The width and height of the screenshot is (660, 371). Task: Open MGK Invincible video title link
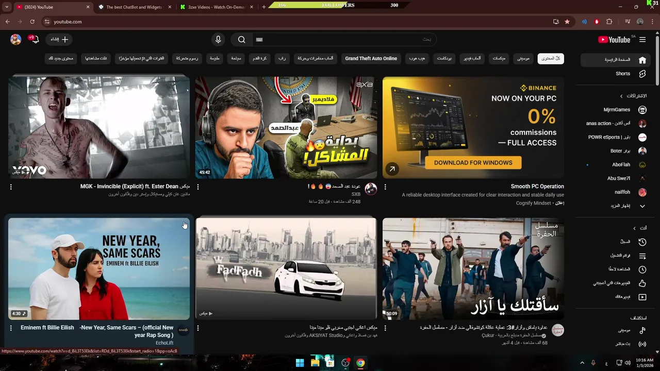coord(135,187)
